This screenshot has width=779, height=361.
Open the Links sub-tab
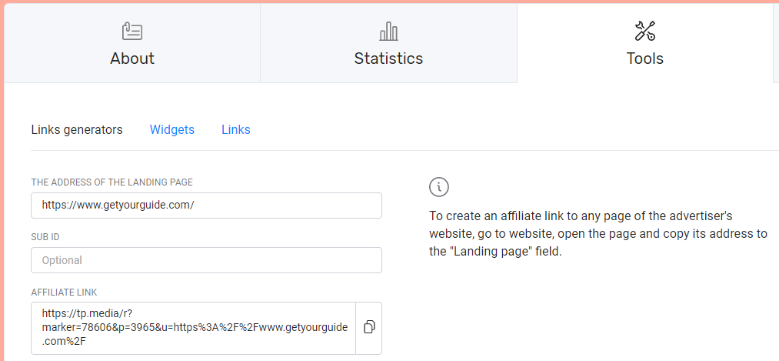[236, 130]
